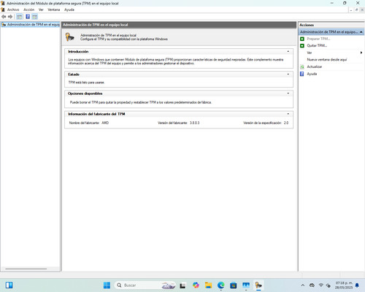Click the Actualizar refresh icon
Screen dimensions: 365x292
click(x=302, y=66)
